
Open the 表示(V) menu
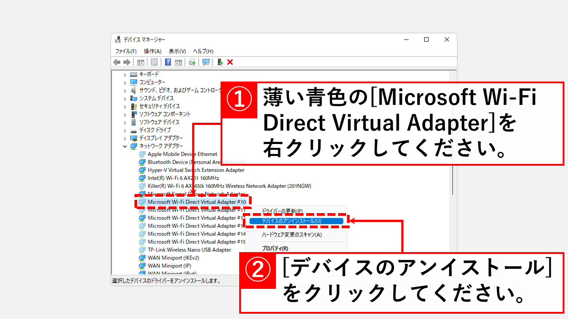pyautogui.click(x=176, y=51)
